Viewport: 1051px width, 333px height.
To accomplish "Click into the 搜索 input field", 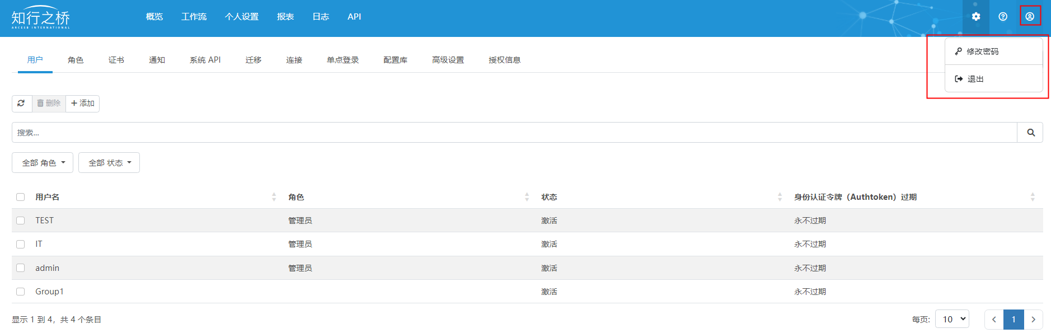I will coord(514,133).
